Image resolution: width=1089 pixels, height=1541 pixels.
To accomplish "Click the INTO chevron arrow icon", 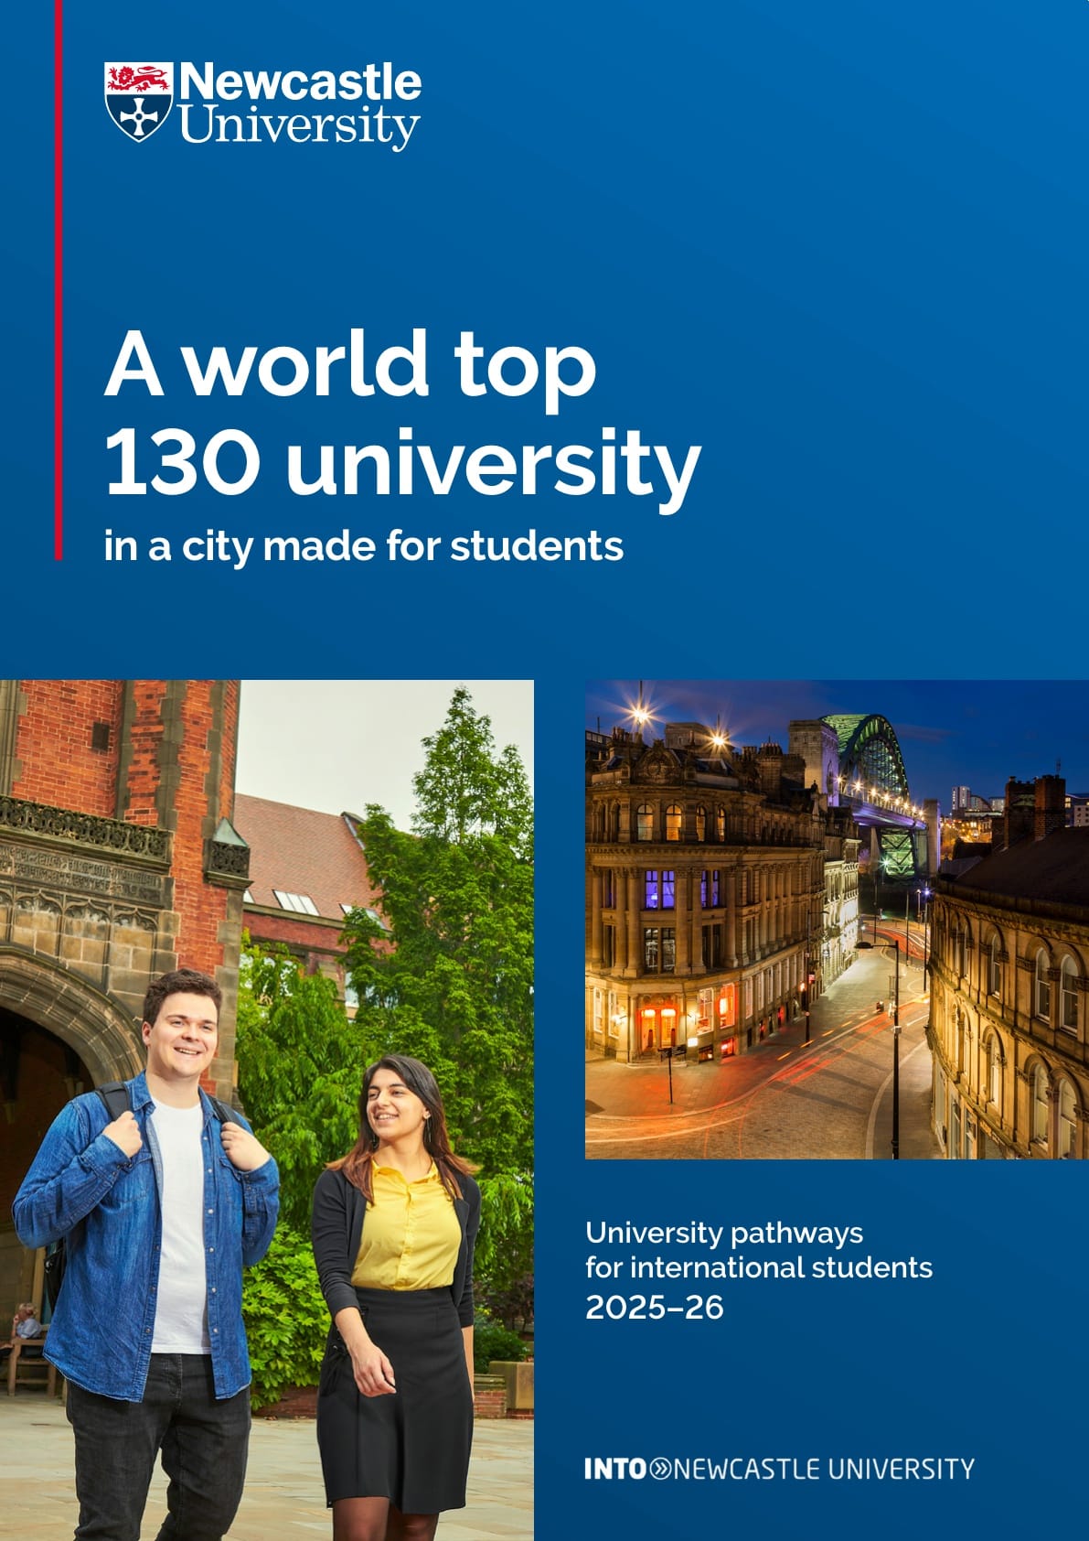I will tap(660, 1470).
